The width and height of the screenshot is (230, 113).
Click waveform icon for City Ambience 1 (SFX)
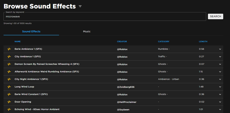9,57
